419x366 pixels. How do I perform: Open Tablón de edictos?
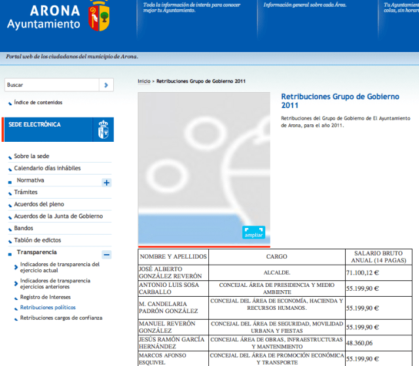37,240
